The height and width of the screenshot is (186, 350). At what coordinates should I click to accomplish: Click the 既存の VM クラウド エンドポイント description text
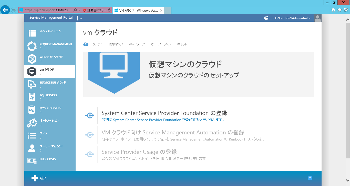pyautogui.click(x=153, y=159)
